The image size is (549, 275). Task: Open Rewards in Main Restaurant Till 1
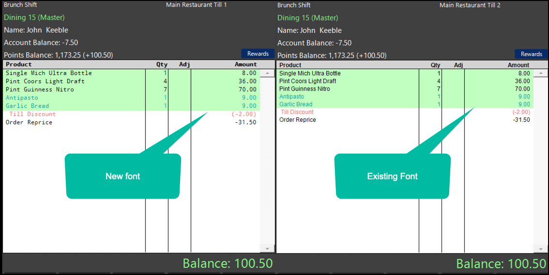[x=258, y=54]
